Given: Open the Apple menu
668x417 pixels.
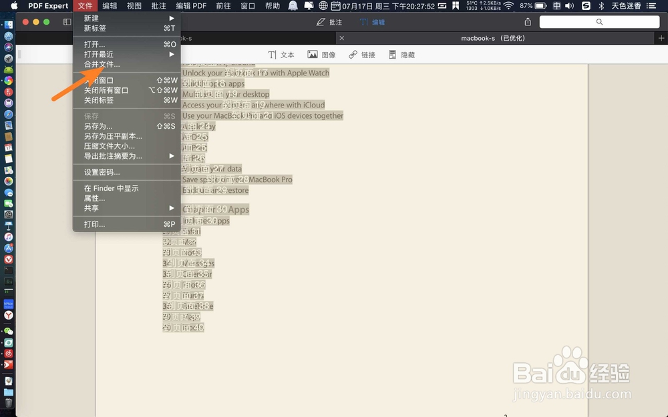Looking at the screenshot, I should coord(14,5).
